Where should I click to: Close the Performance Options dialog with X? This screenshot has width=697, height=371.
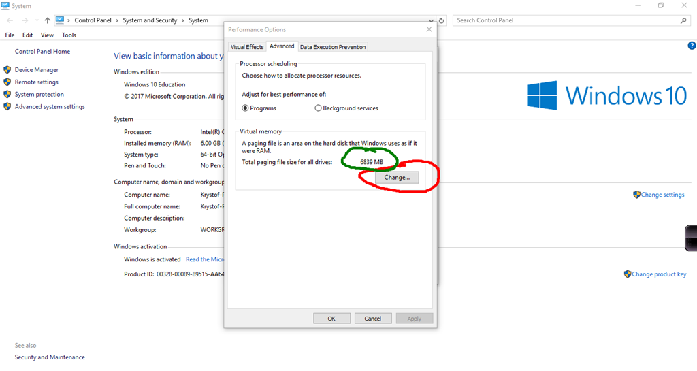click(429, 29)
